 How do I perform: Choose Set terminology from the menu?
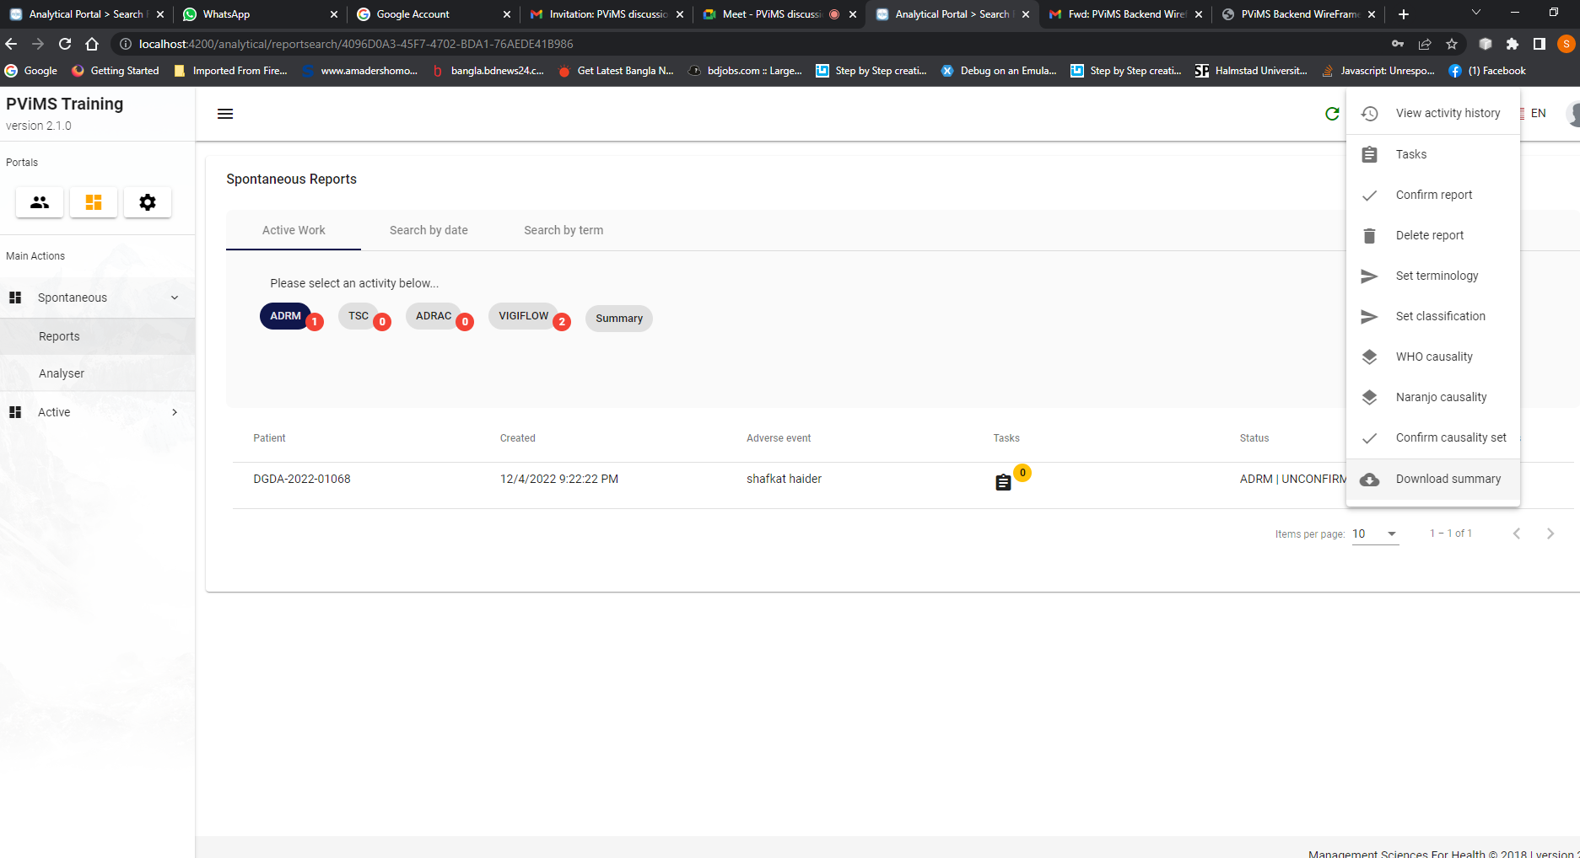click(x=1437, y=276)
